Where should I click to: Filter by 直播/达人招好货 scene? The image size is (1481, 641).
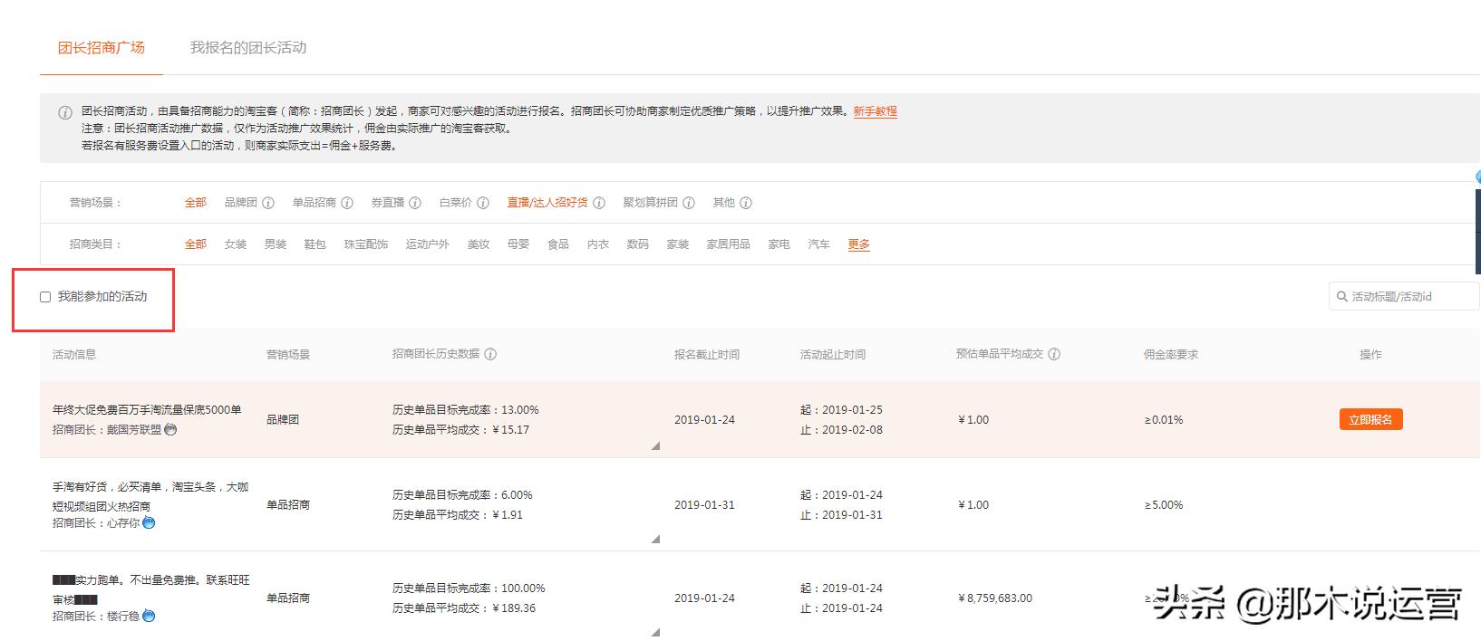(x=547, y=203)
